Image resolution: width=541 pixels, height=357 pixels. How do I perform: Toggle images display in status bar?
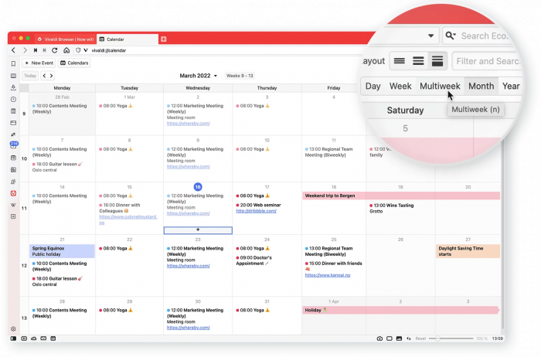399,338
